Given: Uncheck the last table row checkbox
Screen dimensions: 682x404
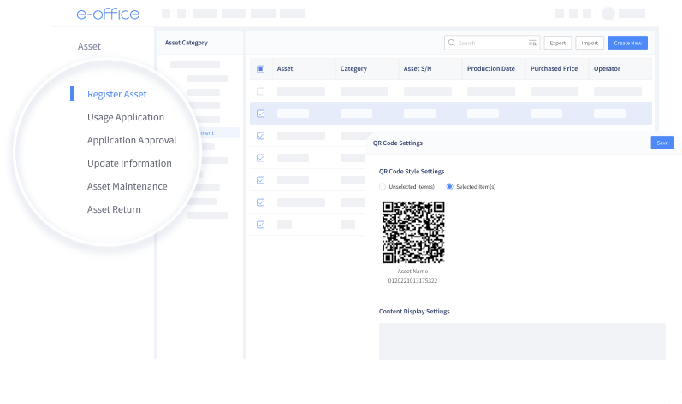Looking at the screenshot, I should pyautogui.click(x=260, y=225).
